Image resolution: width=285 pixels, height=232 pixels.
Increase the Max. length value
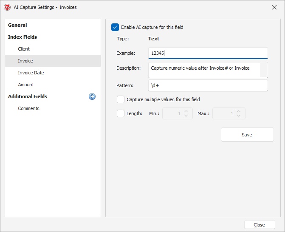(x=239, y=111)
